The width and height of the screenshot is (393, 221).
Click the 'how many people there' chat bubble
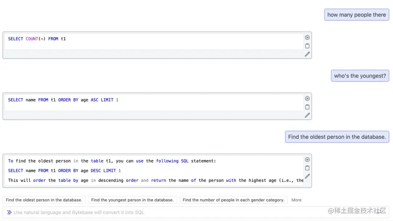[x=356, y=15]
